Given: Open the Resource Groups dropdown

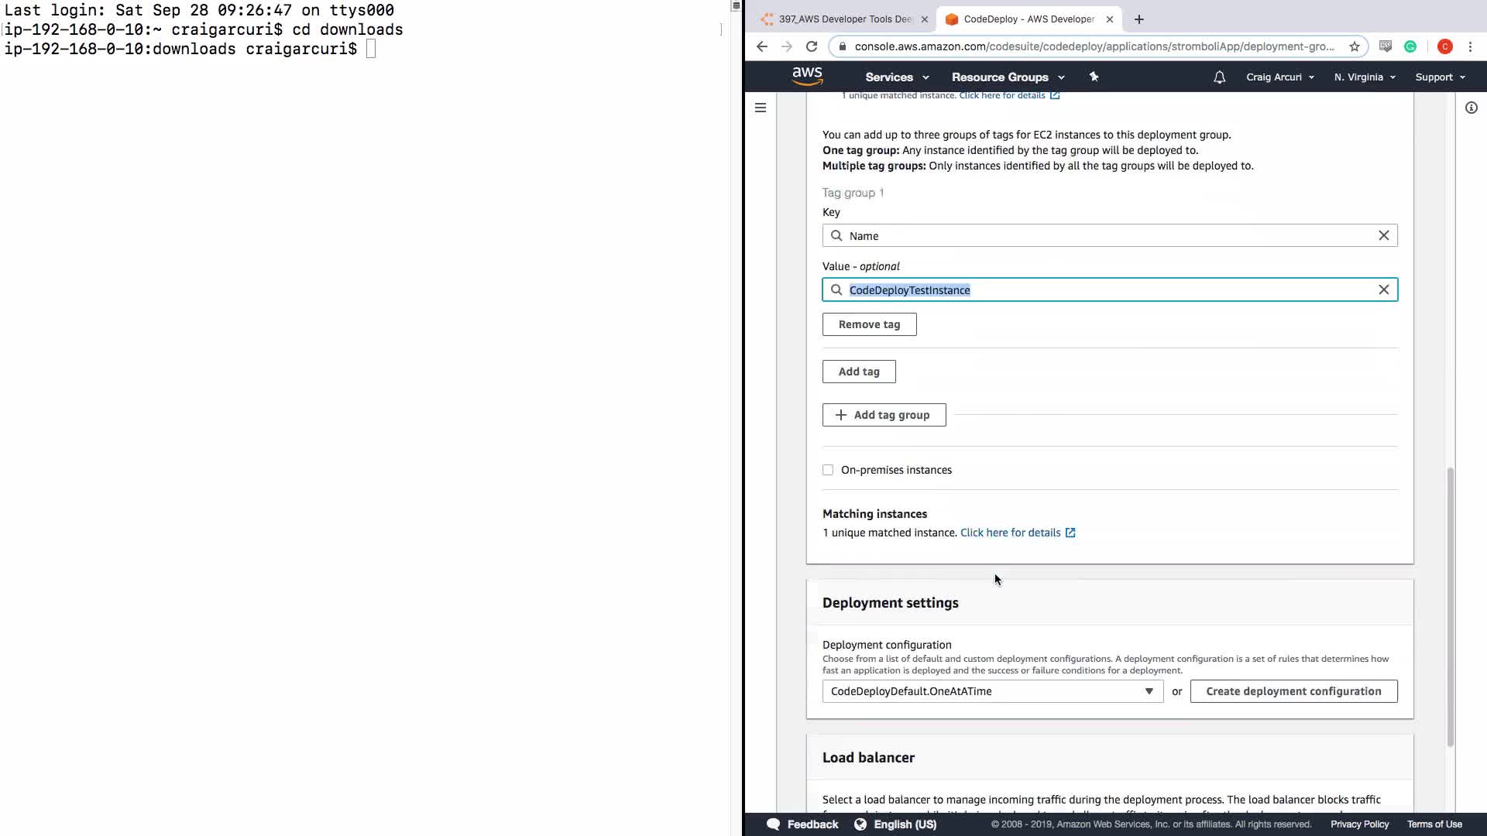Looking at the screenshot, I should click(x=1008, y=77).
